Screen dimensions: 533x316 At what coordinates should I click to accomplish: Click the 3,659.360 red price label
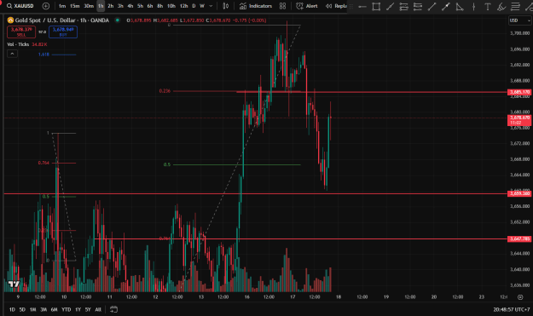519,193
